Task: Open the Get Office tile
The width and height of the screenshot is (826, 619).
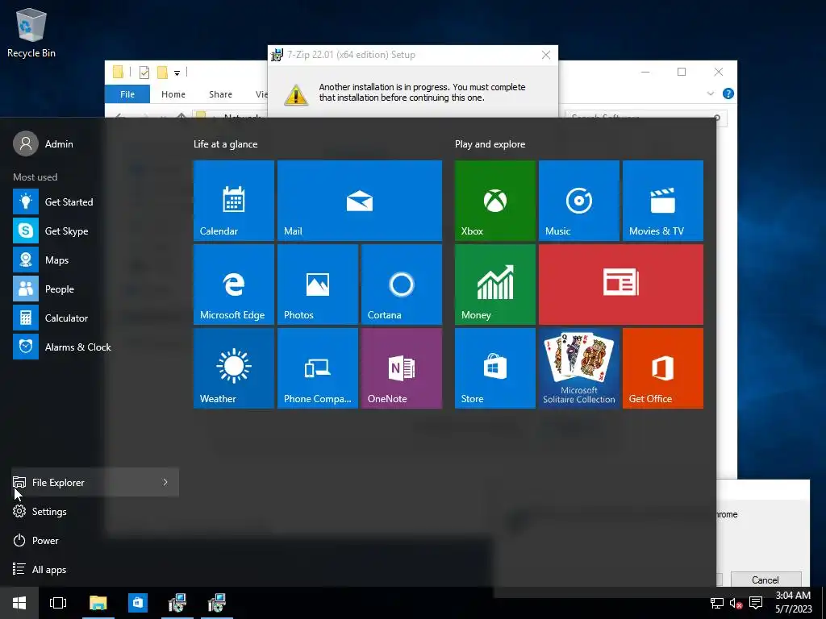Action: pyautogui.click(x=663, y=368)
